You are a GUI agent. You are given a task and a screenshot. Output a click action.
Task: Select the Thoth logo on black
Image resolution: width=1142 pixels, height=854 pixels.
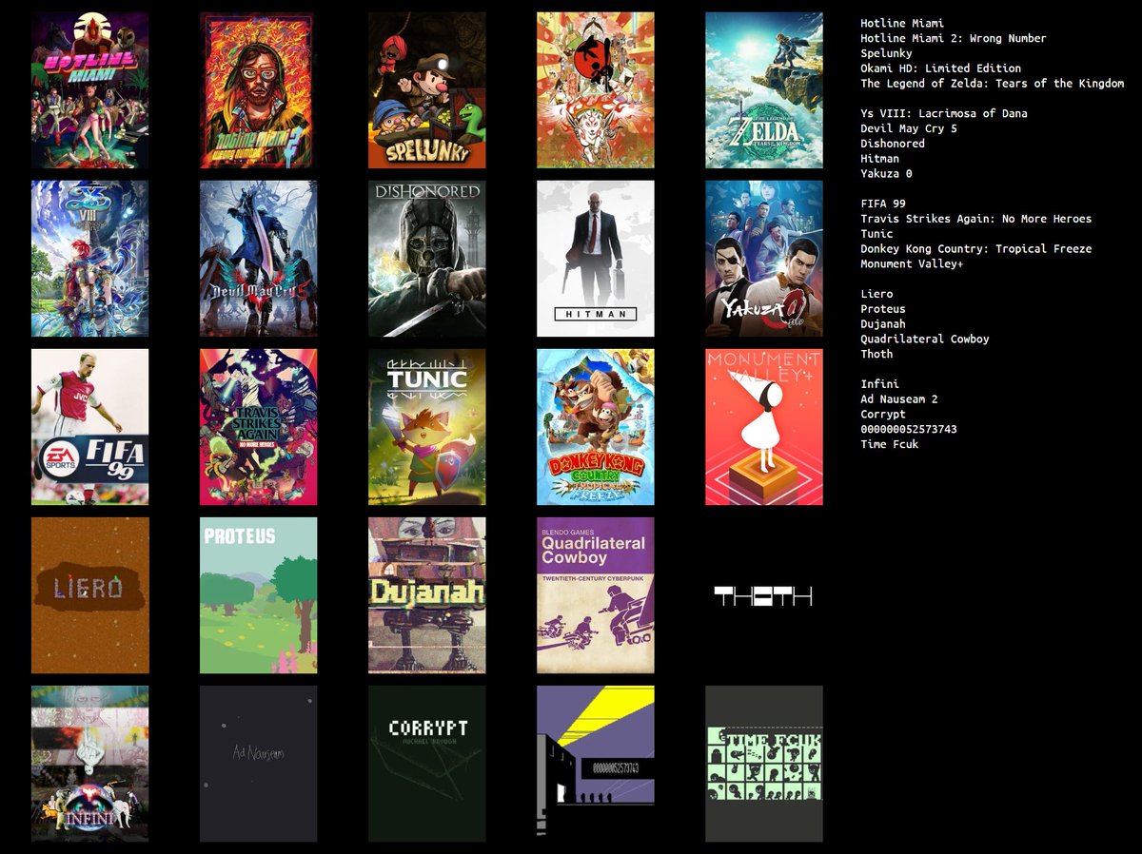click(763, 596)
